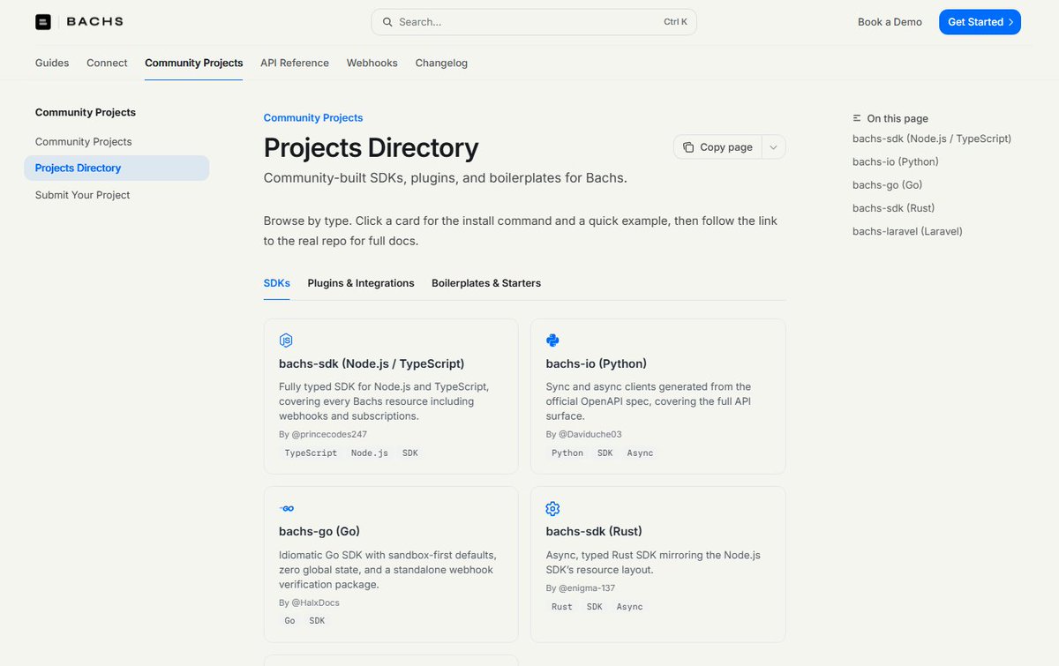This screenshot has width=1059, height=666.
Task: Open Submit Your Project sidebar link
Action: tap(83, 195)
